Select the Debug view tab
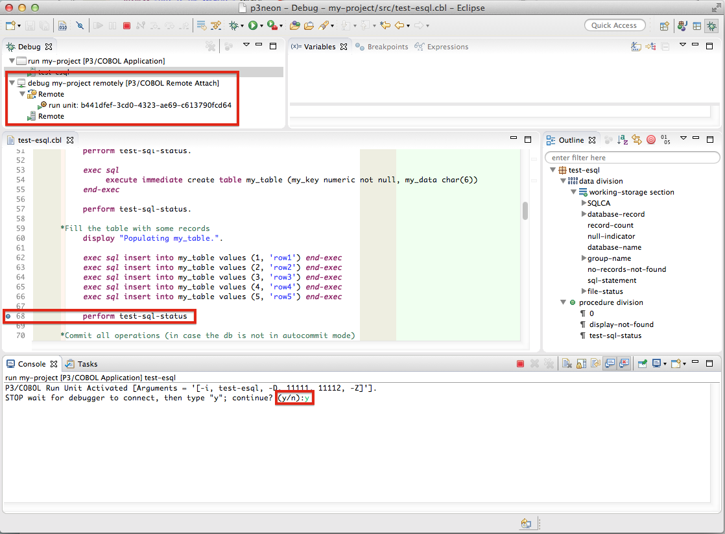 [29, 47]
